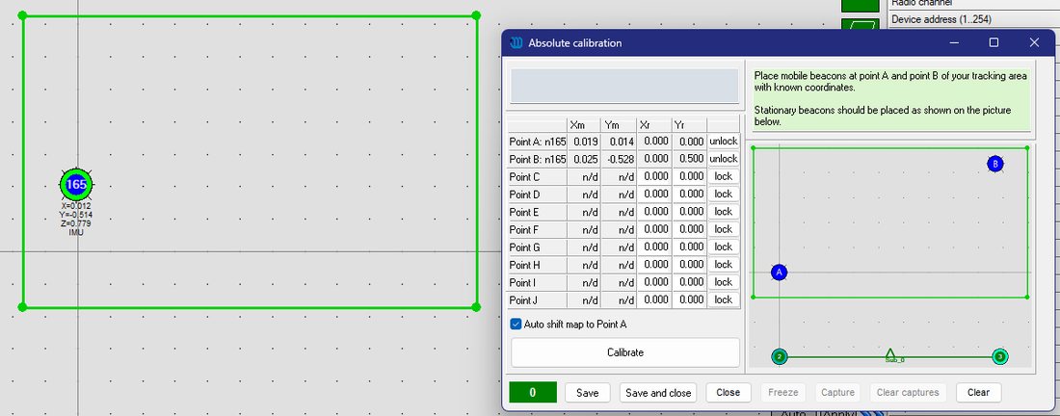Click the 'Point B: n165' row label

coord(538,159)
